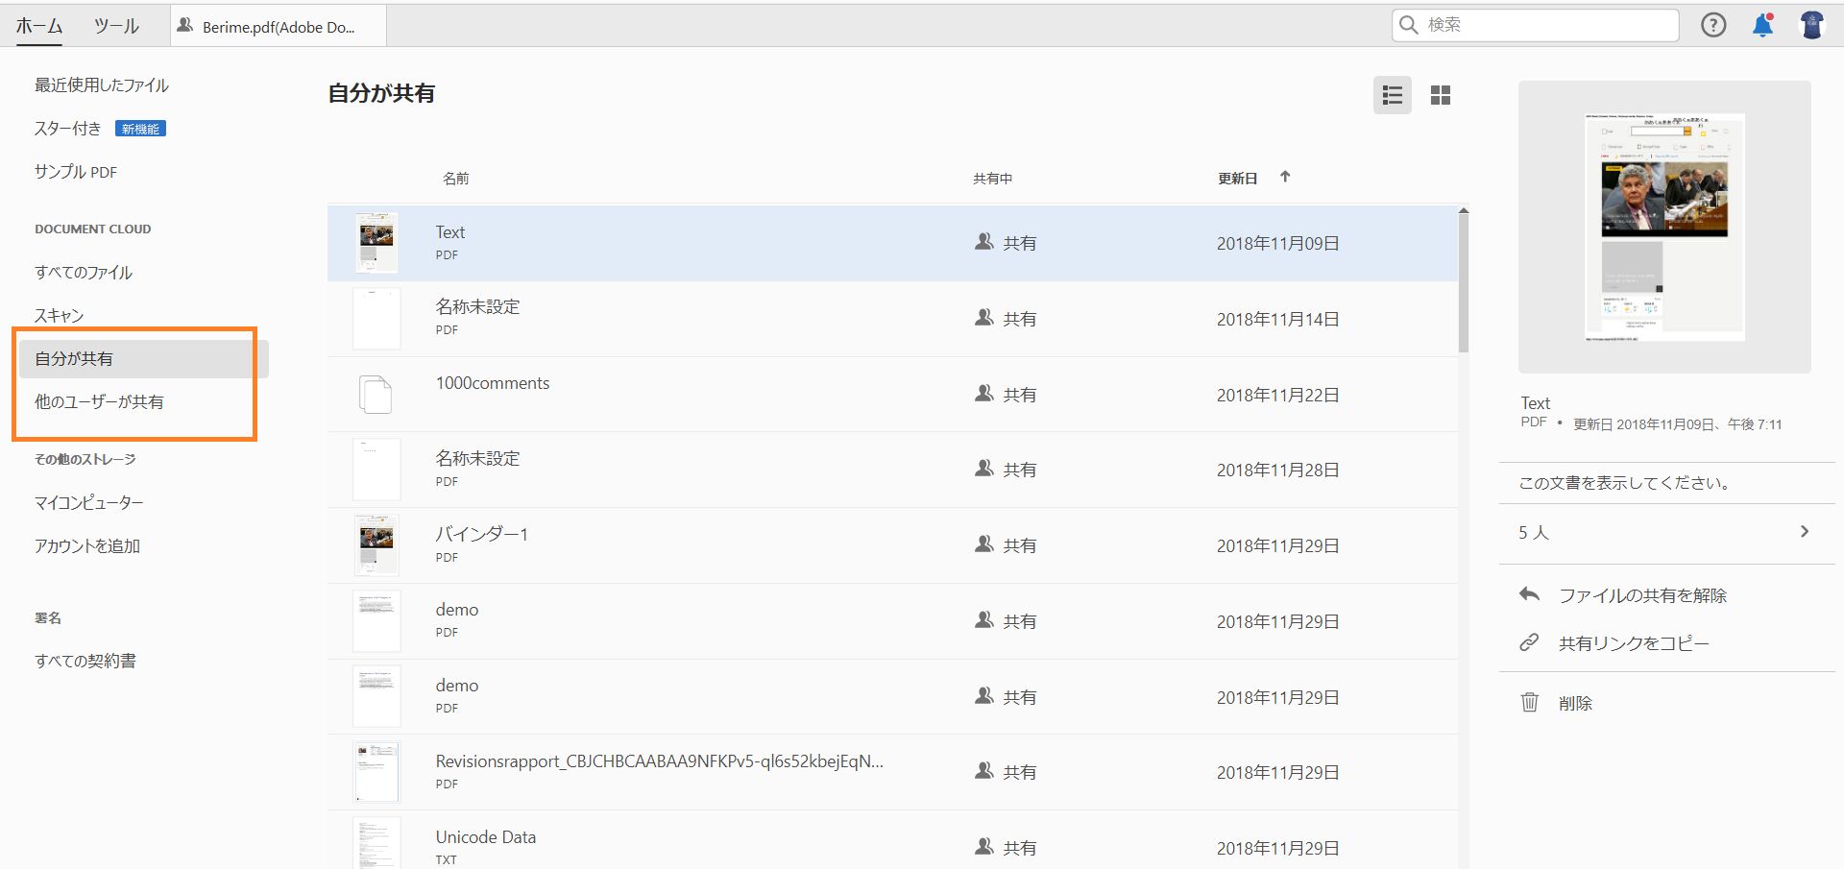Click the trash can icon beside 削除
1844x869 pixels.
click(x=1530, y=702)
